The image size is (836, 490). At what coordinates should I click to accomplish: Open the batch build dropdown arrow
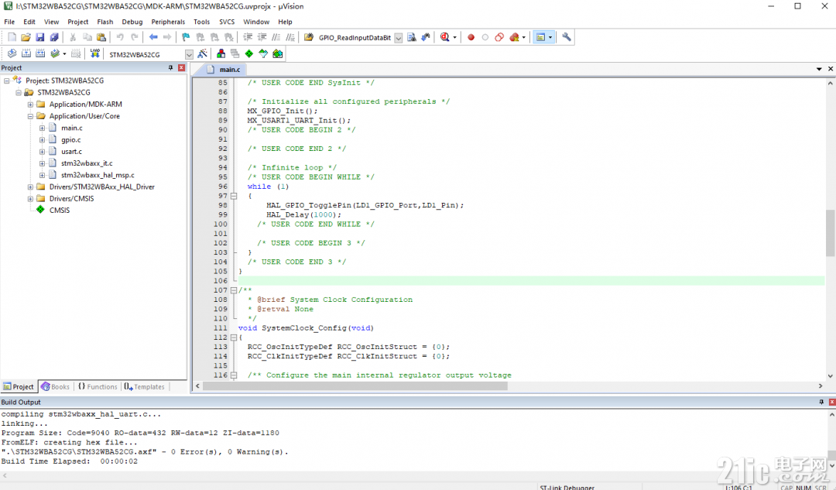64,54
